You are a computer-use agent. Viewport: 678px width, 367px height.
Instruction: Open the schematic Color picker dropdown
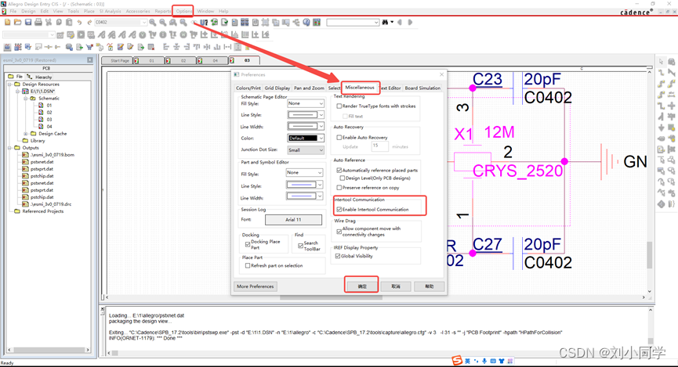pyautogui.click(x=305, y=138)
